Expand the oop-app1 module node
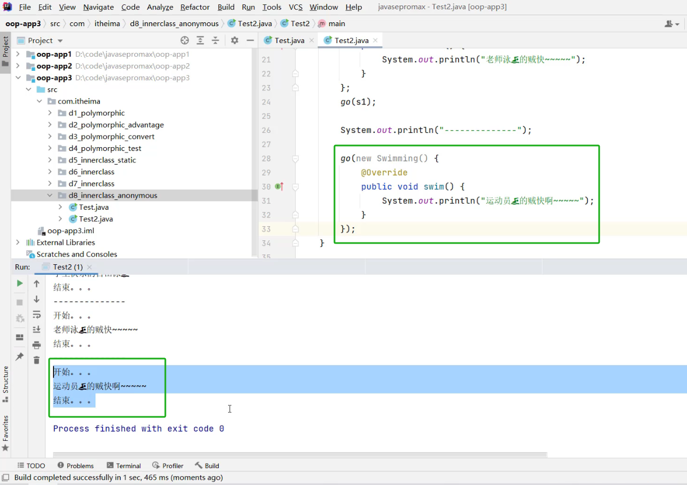The height and width of the screenshot is (485, 687). click(x=18, y=54)
